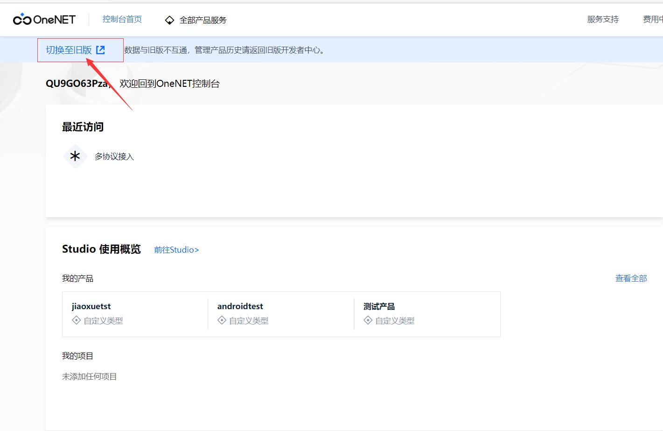Switch to old version via 切换至旧版
The height and width of the screenshot is (431, 663).
tap(69, 50)
